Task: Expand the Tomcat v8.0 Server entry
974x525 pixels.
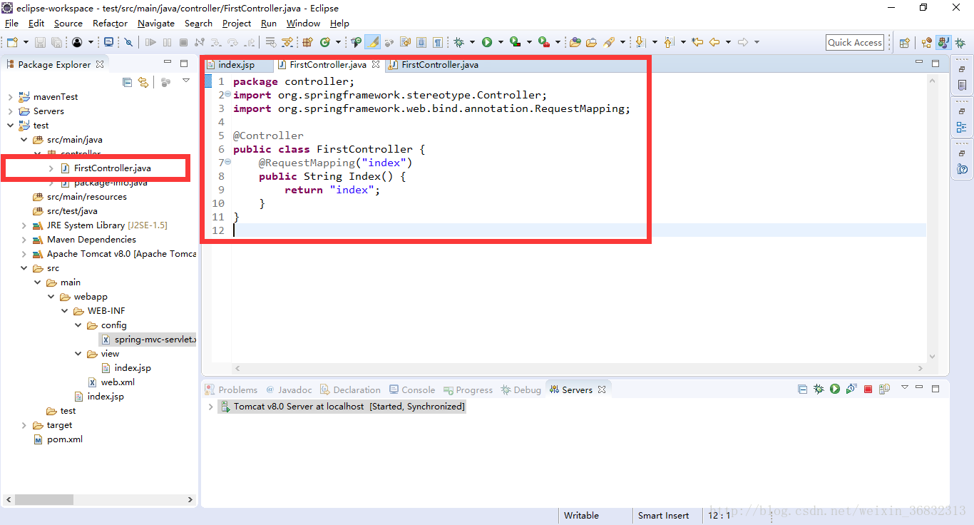Action: coord(211,407)
